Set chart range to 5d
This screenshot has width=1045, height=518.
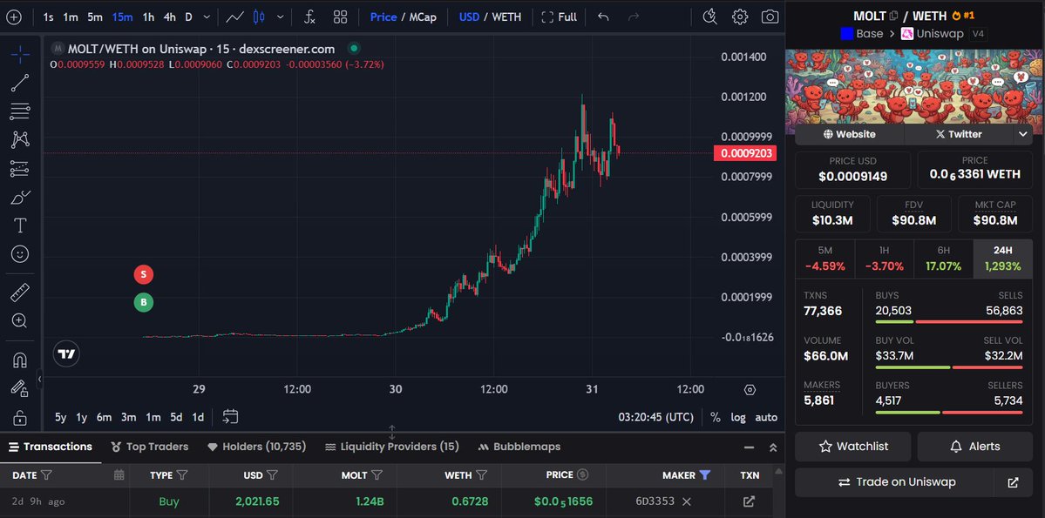coord(176,418)
